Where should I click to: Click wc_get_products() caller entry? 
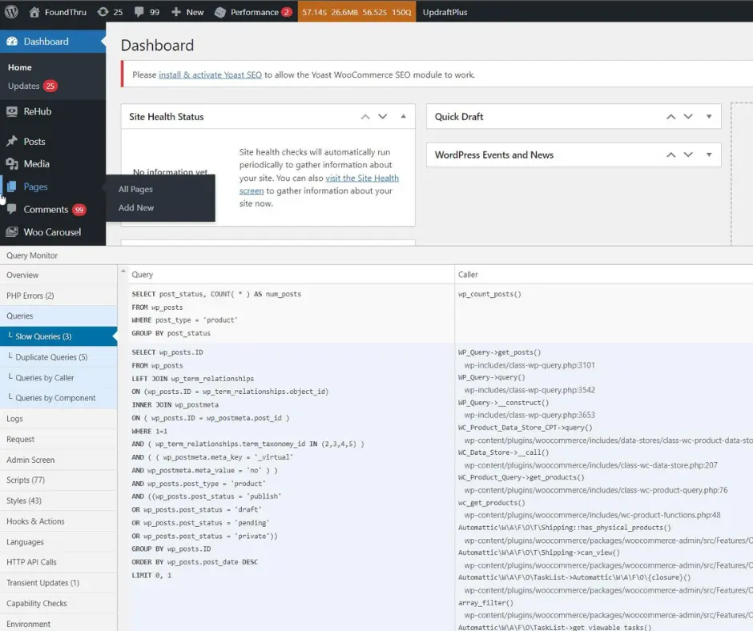tap(491, 503)
